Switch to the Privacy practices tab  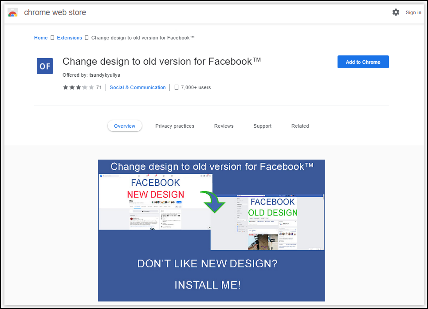point(175,126)
